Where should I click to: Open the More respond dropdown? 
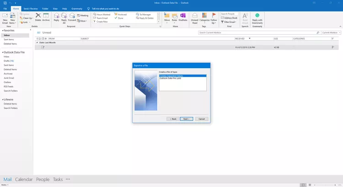pos(82,21)
